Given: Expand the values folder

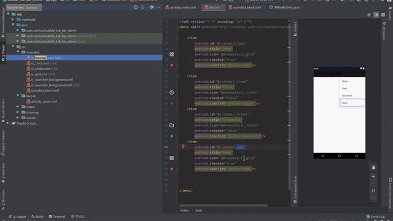Looking at the screenshot, I should 18,117.
